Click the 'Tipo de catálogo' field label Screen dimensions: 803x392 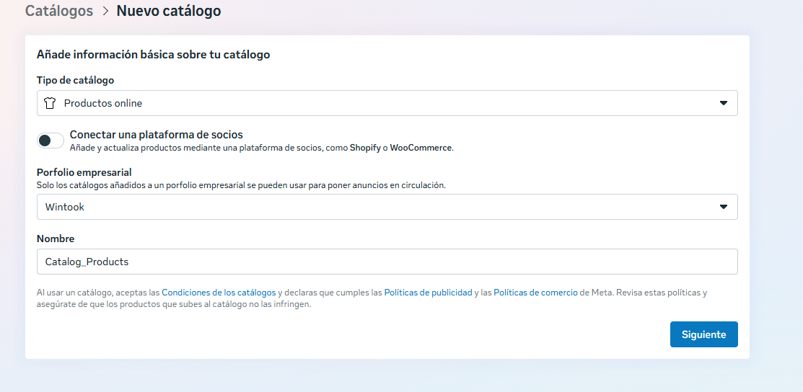tap(75, 80)
